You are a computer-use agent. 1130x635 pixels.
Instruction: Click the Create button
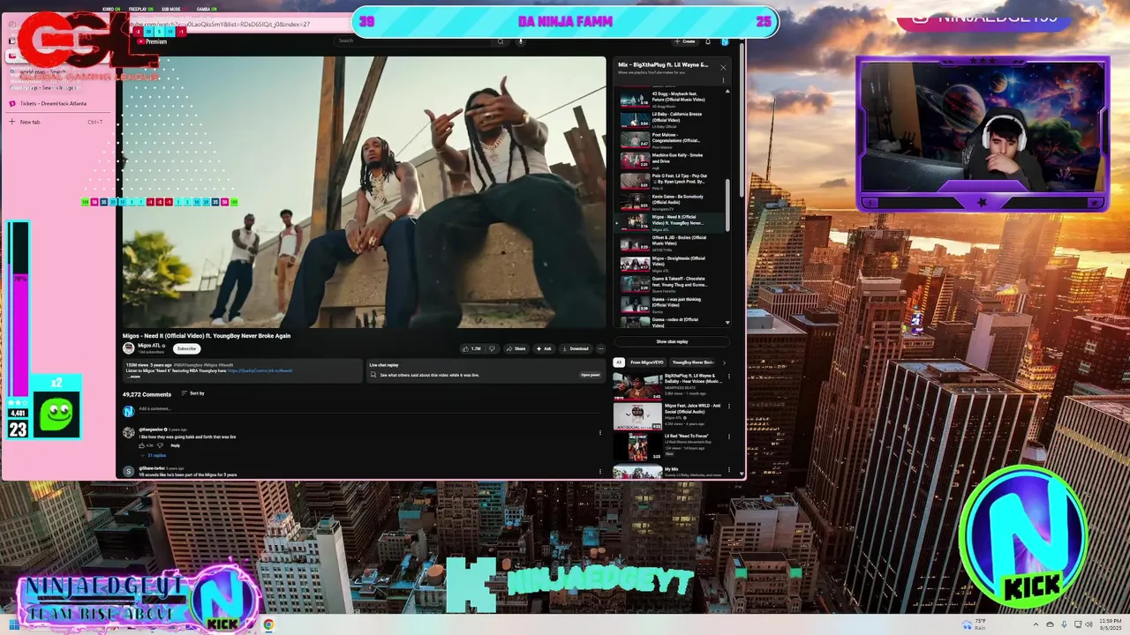pos(685,41)
